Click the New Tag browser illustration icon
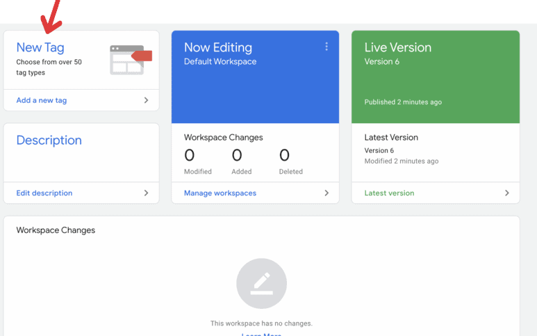This screenshot has height=336, width=537. coord(131,60)
